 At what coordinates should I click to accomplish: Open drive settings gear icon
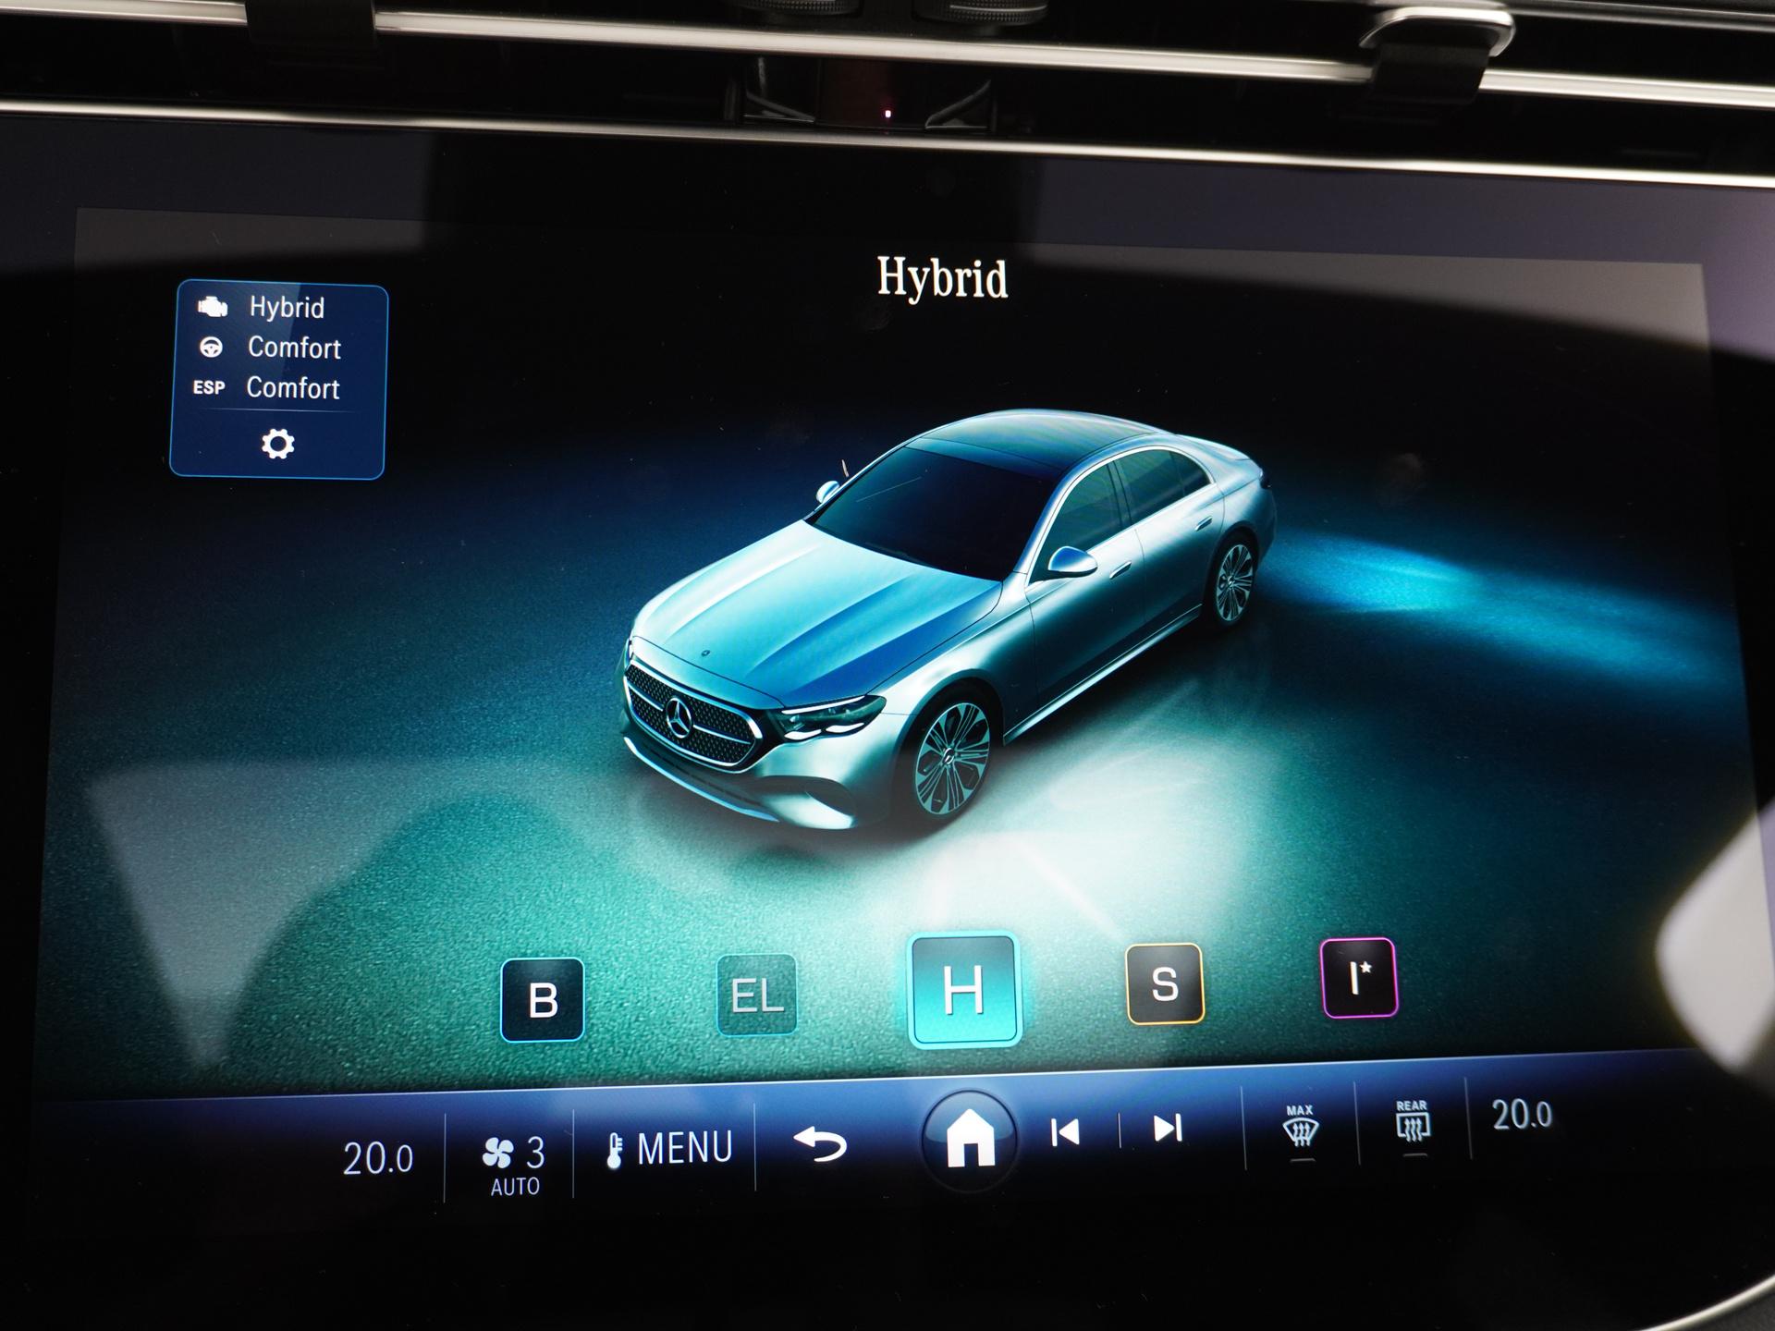click(277, 445)
